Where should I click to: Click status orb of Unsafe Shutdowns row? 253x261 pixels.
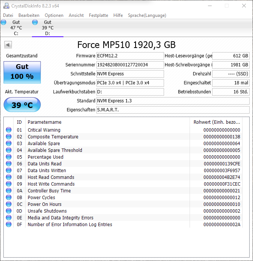[9, 211]
